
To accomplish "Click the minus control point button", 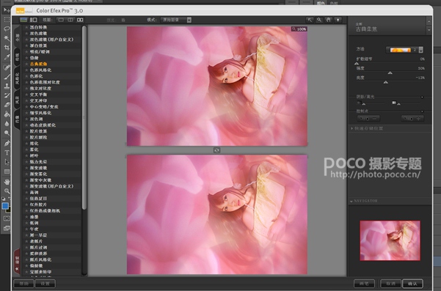I will tap(368, 119).
